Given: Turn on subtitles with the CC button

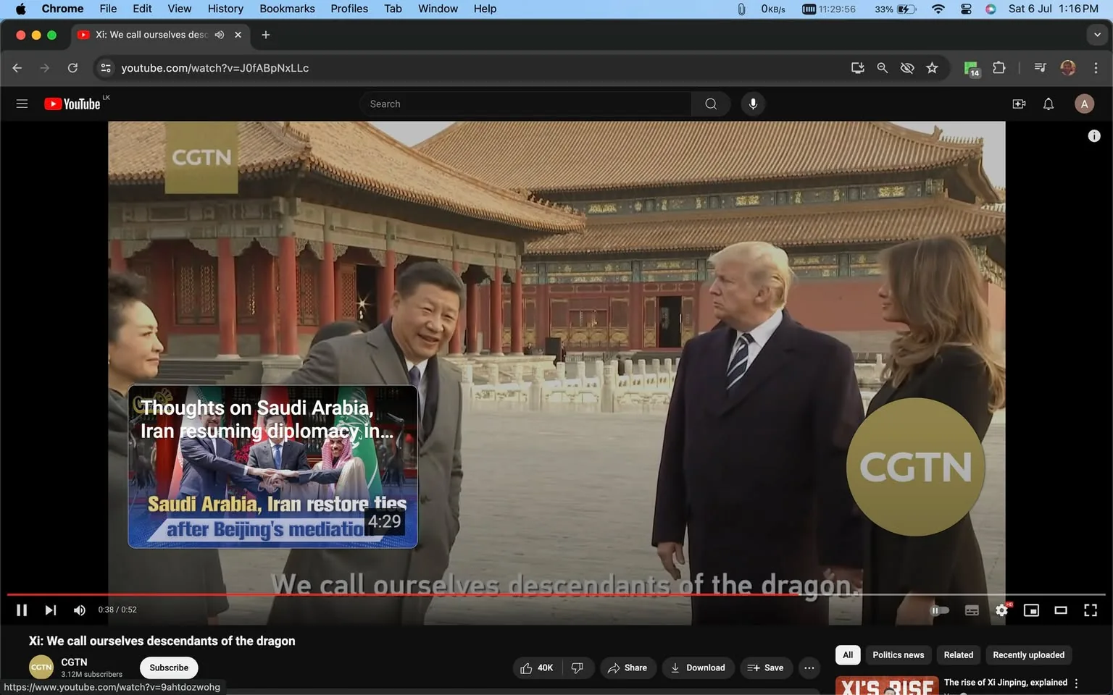Looking at the screenshot, I should tap(972, 610).
